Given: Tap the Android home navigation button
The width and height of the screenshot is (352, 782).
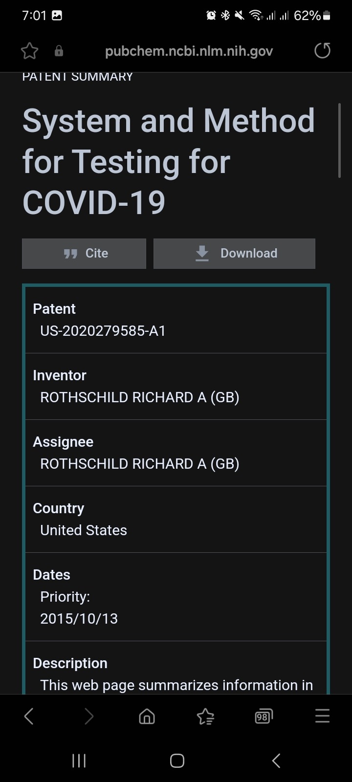Looking at the screenshot, I should click(x=177, y=760).
